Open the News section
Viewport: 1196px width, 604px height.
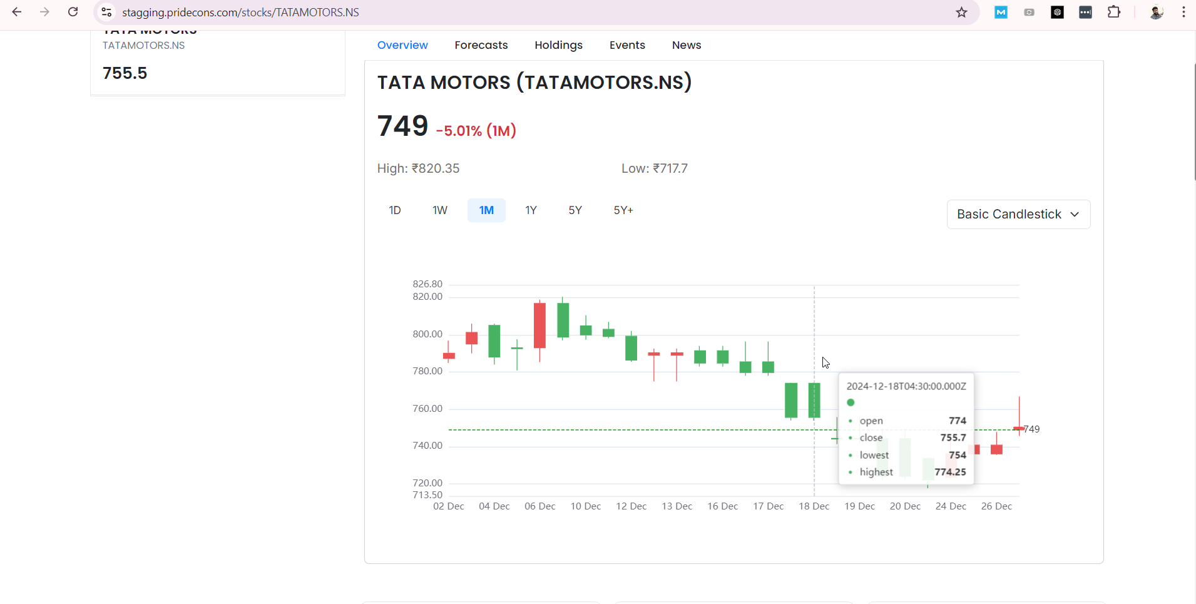pyautogui.click(x=686, y=45)
